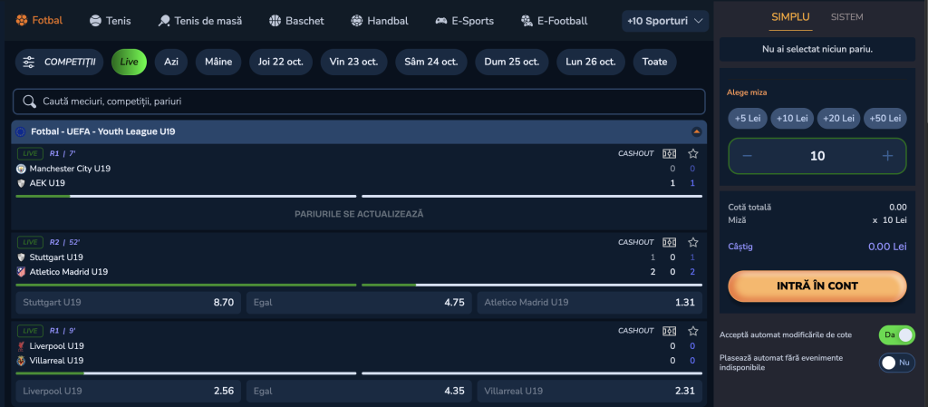Click the stake amount field showing 10
This screenshot has width=928, height=407.
pyautogui.click(x=817, y=156)
